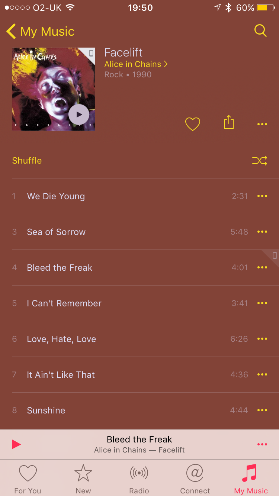The width and height of the screenshot is (279, 496).
Task: Play the track Sunshine
Action: [x=139, y=410]
